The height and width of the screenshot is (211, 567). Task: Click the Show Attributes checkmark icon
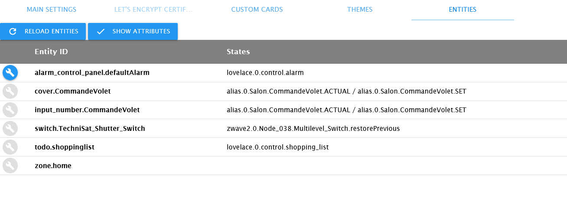[x=101, y=31]
